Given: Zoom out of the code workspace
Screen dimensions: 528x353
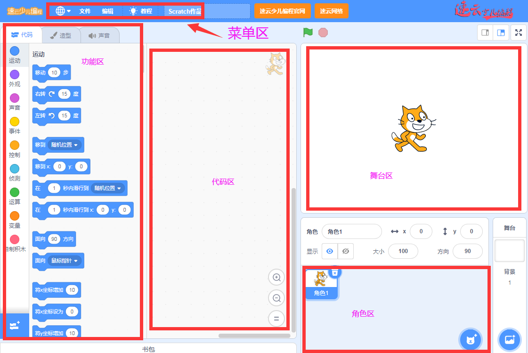Looking at the screenshot, I should pyautogui.click(x=276, y=298).
